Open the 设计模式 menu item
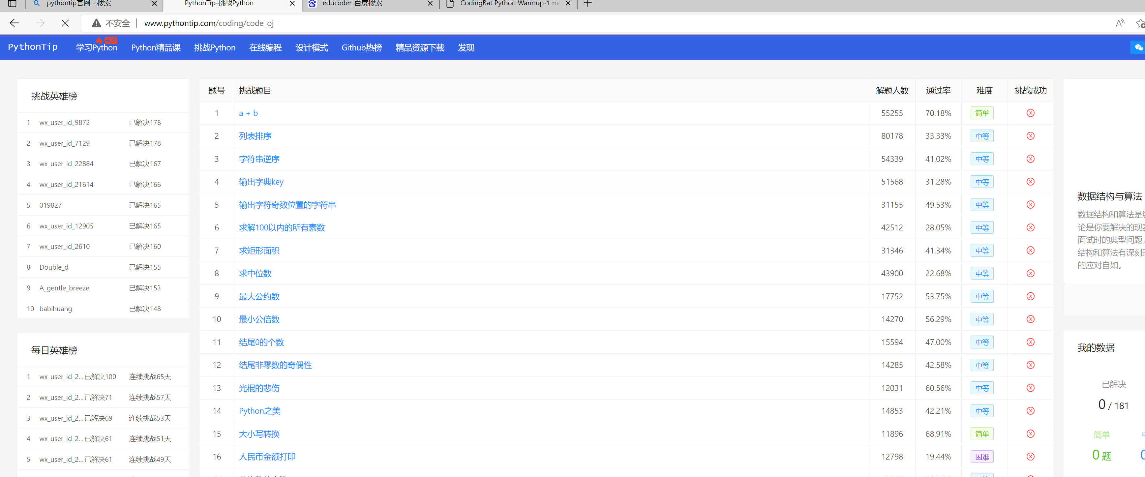The image size is (1145, 477). click(312, 47)
